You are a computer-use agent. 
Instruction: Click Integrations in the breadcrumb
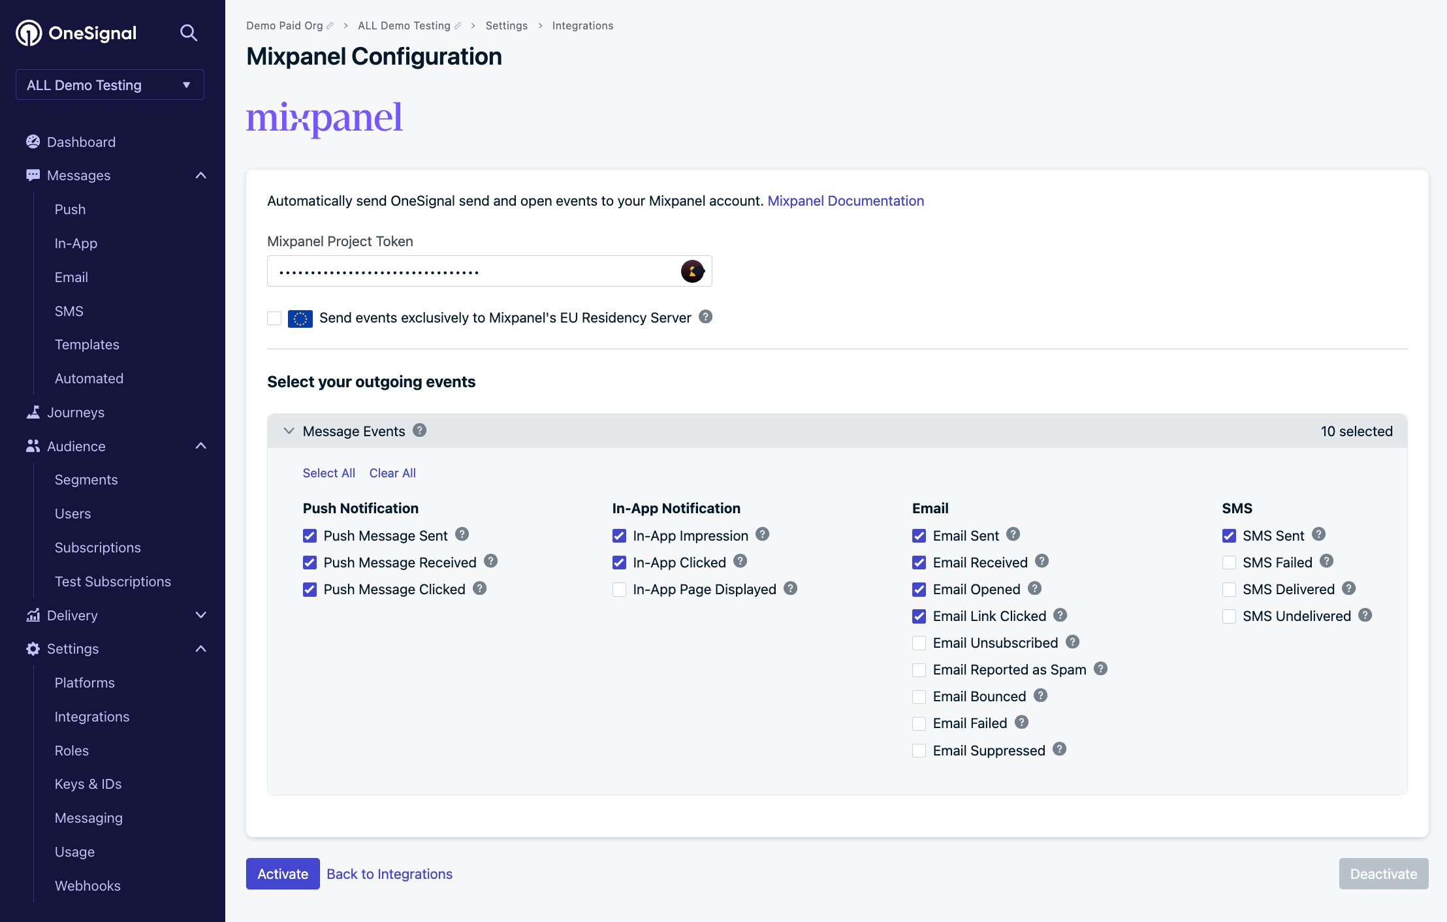coord(582,25)
